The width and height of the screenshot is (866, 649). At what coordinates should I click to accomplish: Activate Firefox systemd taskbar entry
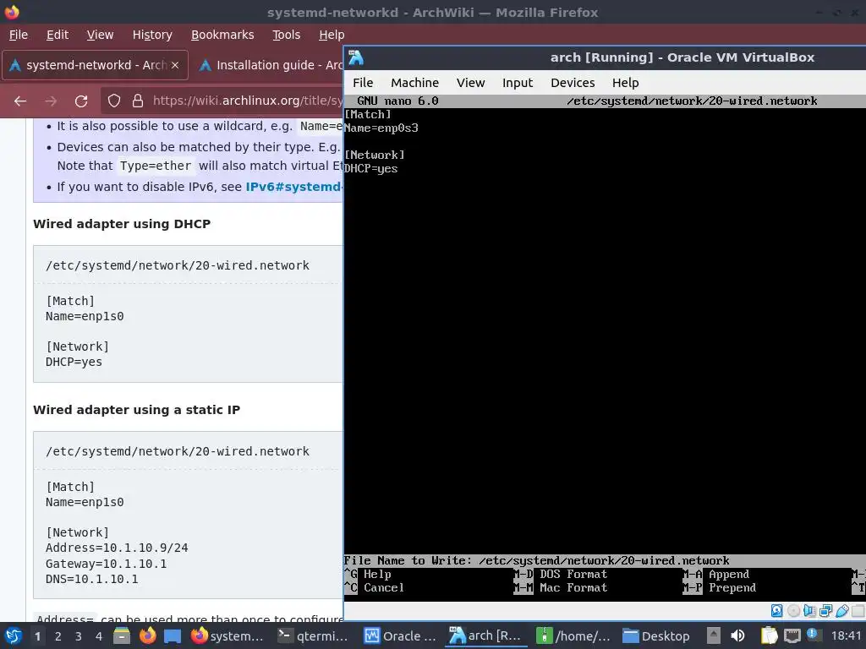(x=227, y=635)
